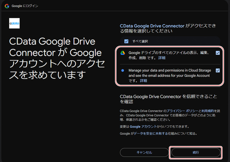Open 詳細 link for Cloud Storage permission
The image size is (230, 162).
point(143,81)
